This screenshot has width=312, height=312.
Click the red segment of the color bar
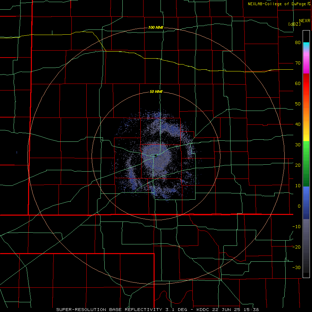coord(306,84)
